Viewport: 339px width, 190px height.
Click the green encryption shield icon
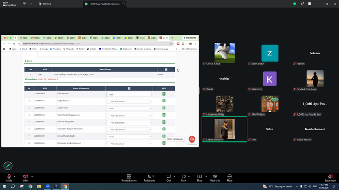295,4
